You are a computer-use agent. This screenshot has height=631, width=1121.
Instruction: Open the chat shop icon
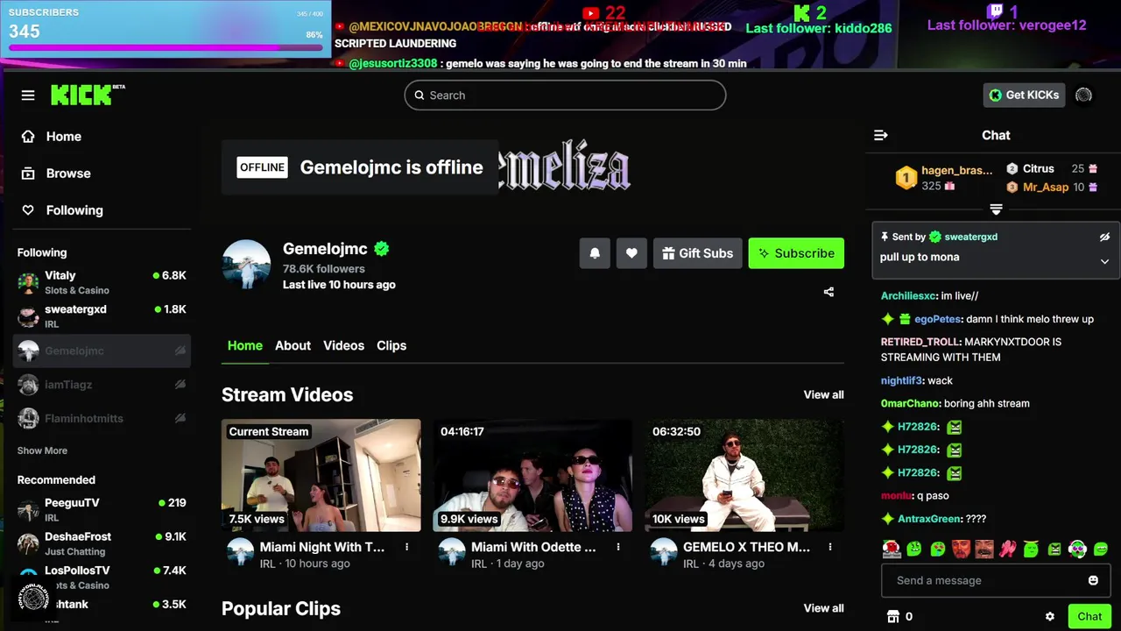tap(893, 616)
